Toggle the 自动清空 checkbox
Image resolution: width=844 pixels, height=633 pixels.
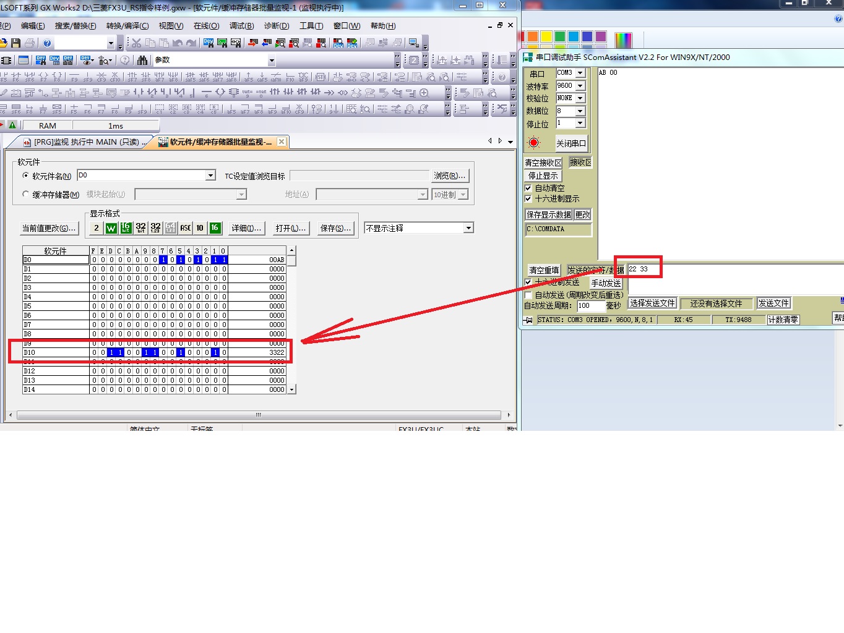[528, 188]
